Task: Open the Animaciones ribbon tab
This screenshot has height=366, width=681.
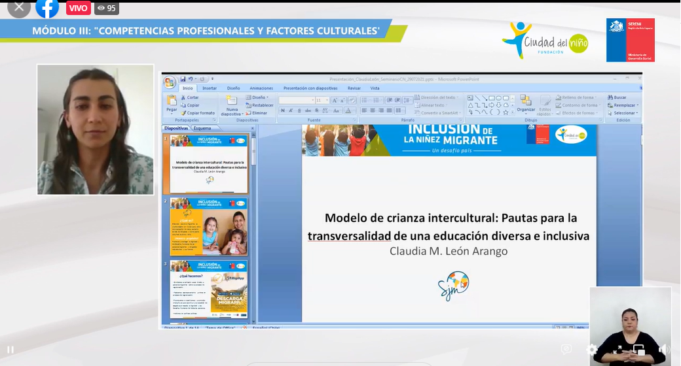Action: 261,88
